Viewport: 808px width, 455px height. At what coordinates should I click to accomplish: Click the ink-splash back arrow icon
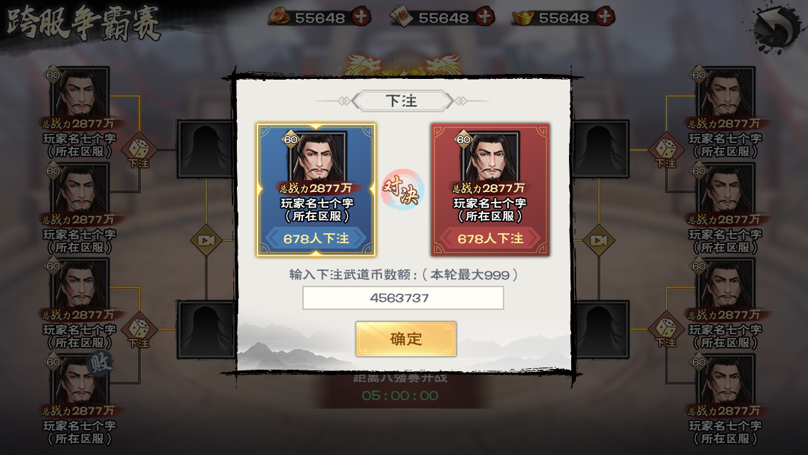coord(777,28)
